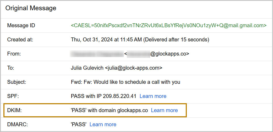Click the DKIM row label

14,110
